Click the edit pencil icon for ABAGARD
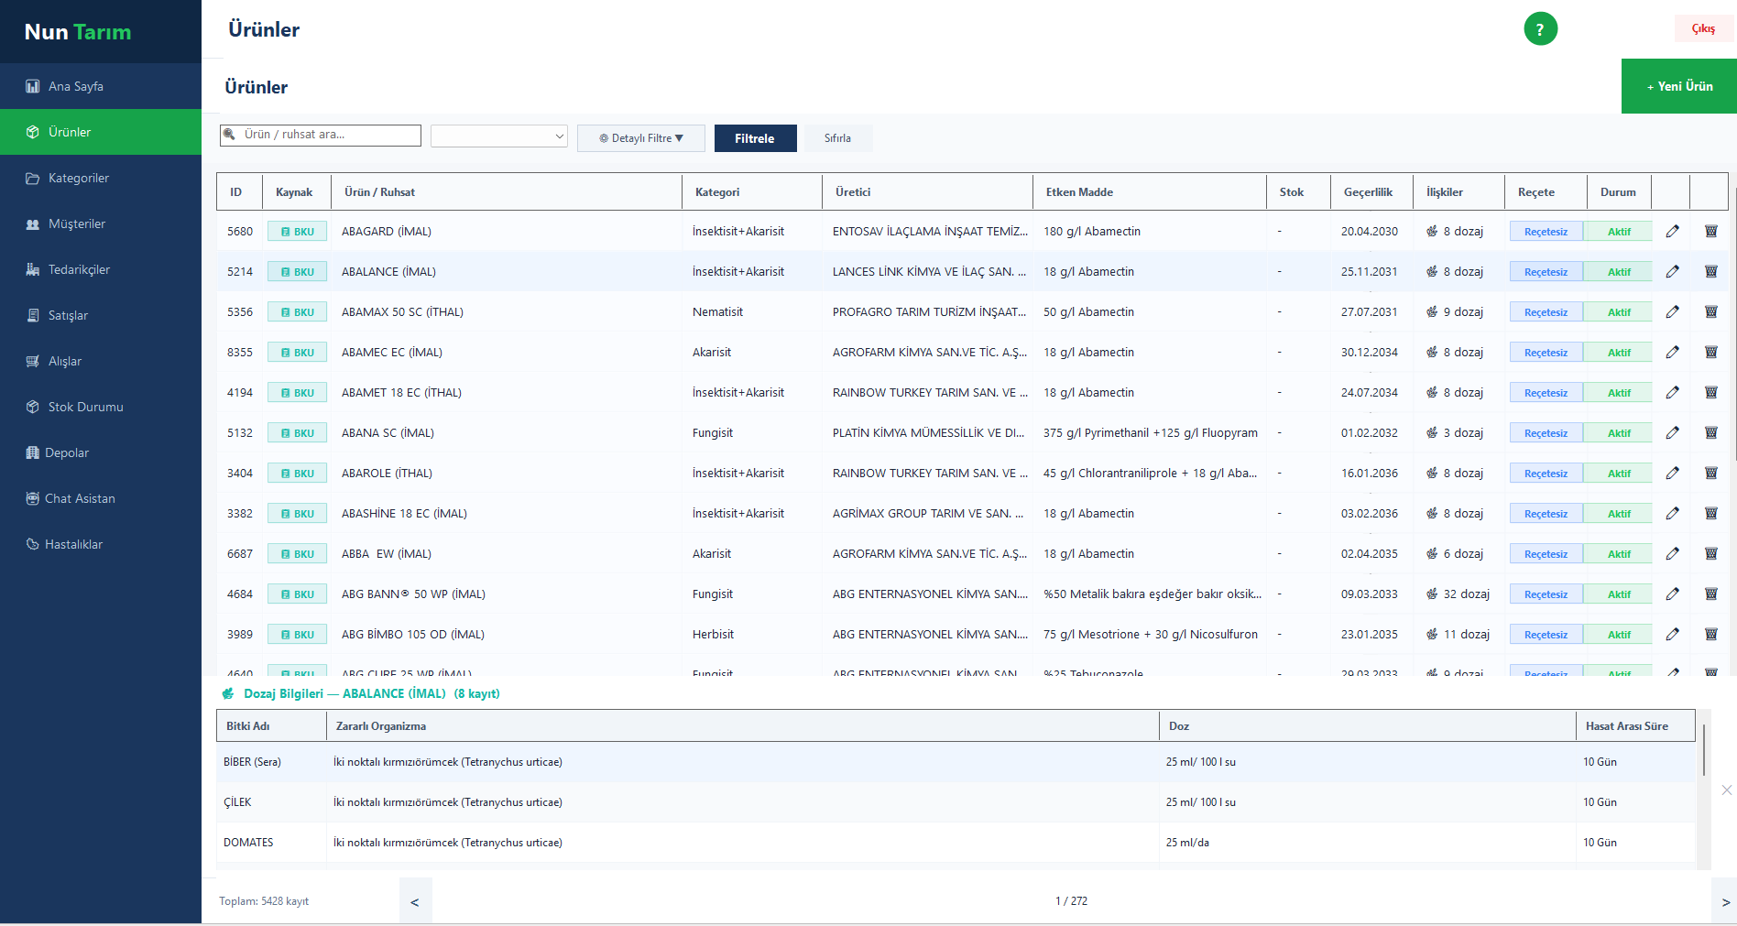Screen dimensions: 1737x926 point(1672,232)
